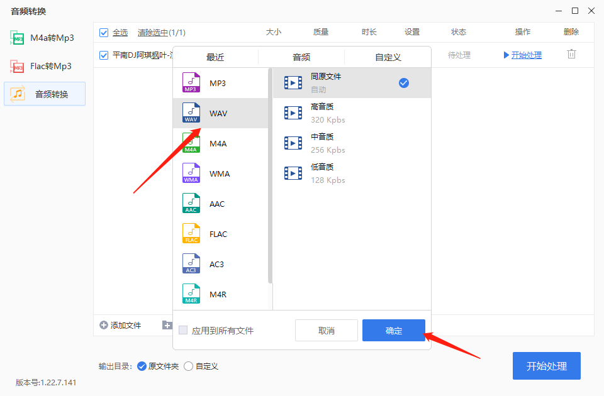The height and width of the screenshot is (396, 604).
Task: Click 清除选中(1/1) link
Action: pos(162,33)
